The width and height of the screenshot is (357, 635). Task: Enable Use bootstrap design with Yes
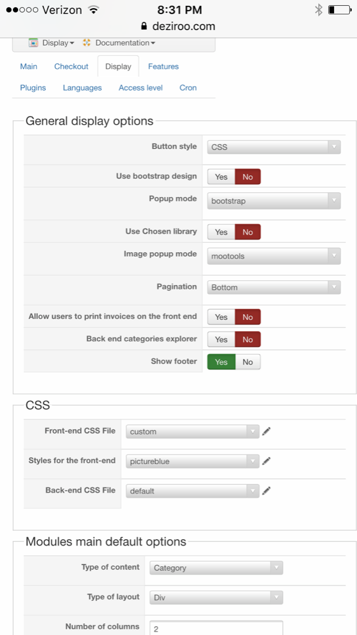click(x=221, y=176)
